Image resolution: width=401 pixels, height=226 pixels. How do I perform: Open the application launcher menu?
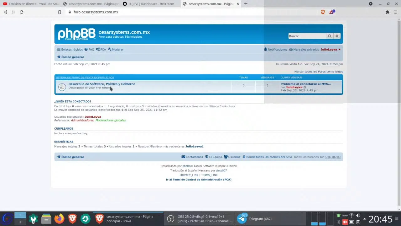coord(8,218)
